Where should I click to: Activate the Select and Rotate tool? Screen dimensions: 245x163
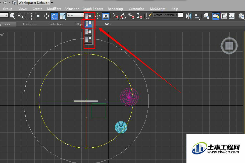55,16
